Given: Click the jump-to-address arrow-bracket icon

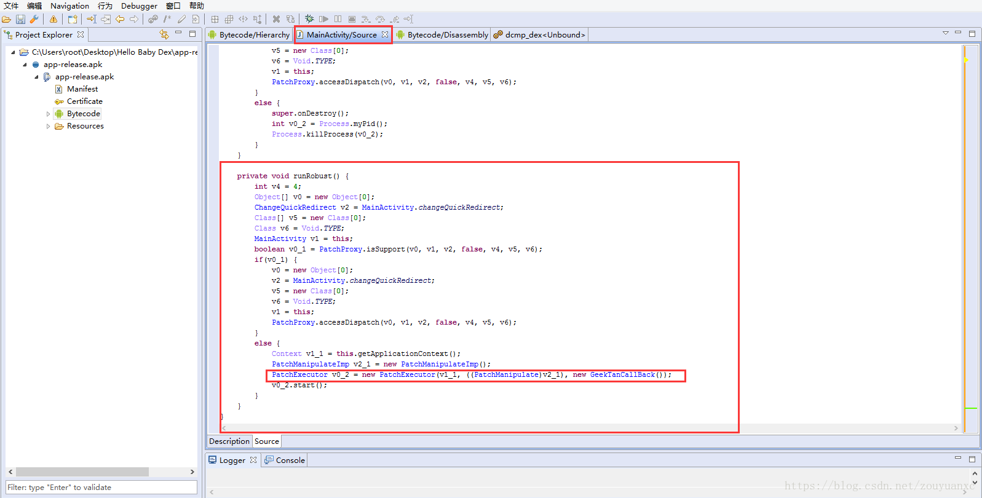Looking at the screenshot, I should 91,19.
